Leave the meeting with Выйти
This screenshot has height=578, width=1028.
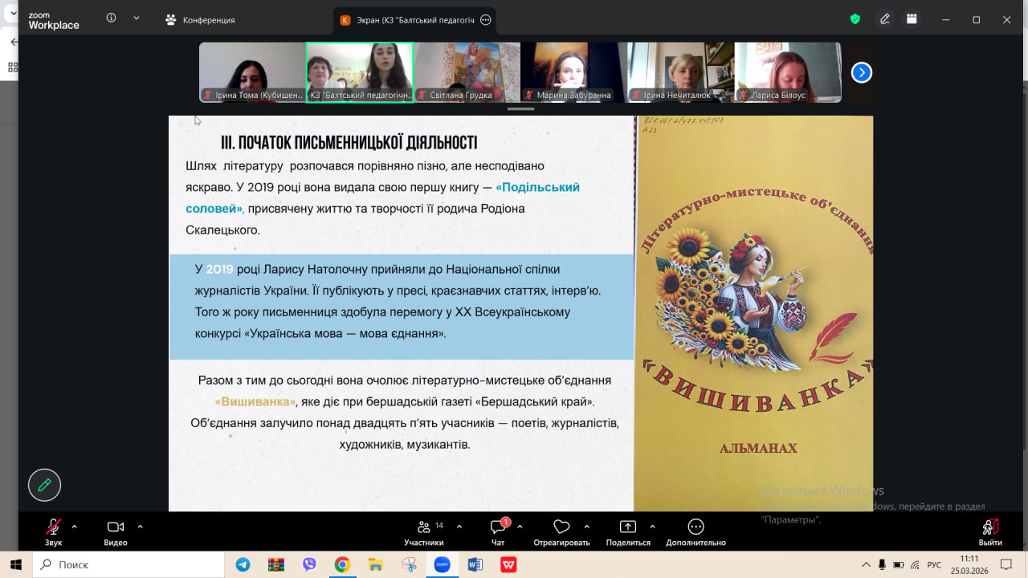(990, 531)
